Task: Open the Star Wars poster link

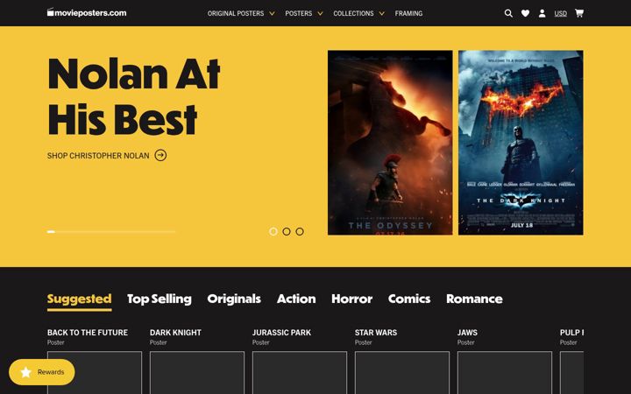Action: pos(376,333)
